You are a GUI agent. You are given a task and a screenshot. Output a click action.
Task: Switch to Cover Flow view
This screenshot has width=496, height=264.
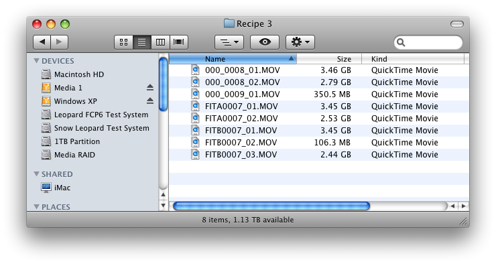pos(179,42)
